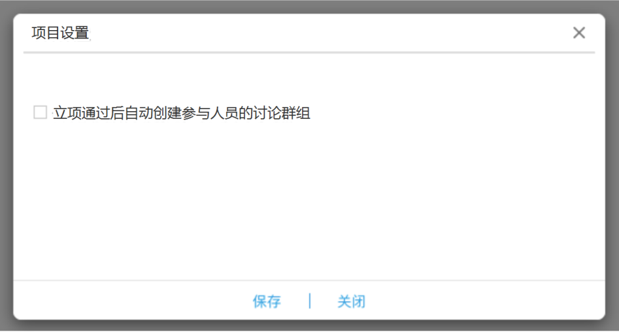The image size is (619, 334).
Task: Click the empty area of the dialog body
Action: coord(309,197)
